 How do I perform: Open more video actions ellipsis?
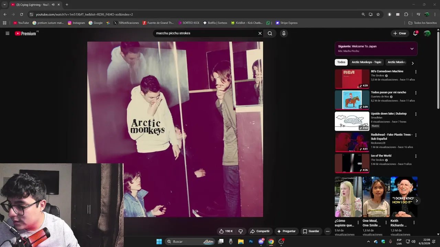[x=328, y=231]
